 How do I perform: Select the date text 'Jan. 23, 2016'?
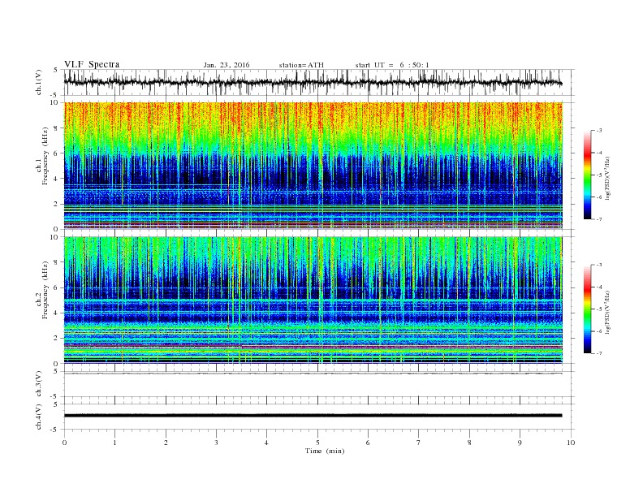[x=227, y=65]
